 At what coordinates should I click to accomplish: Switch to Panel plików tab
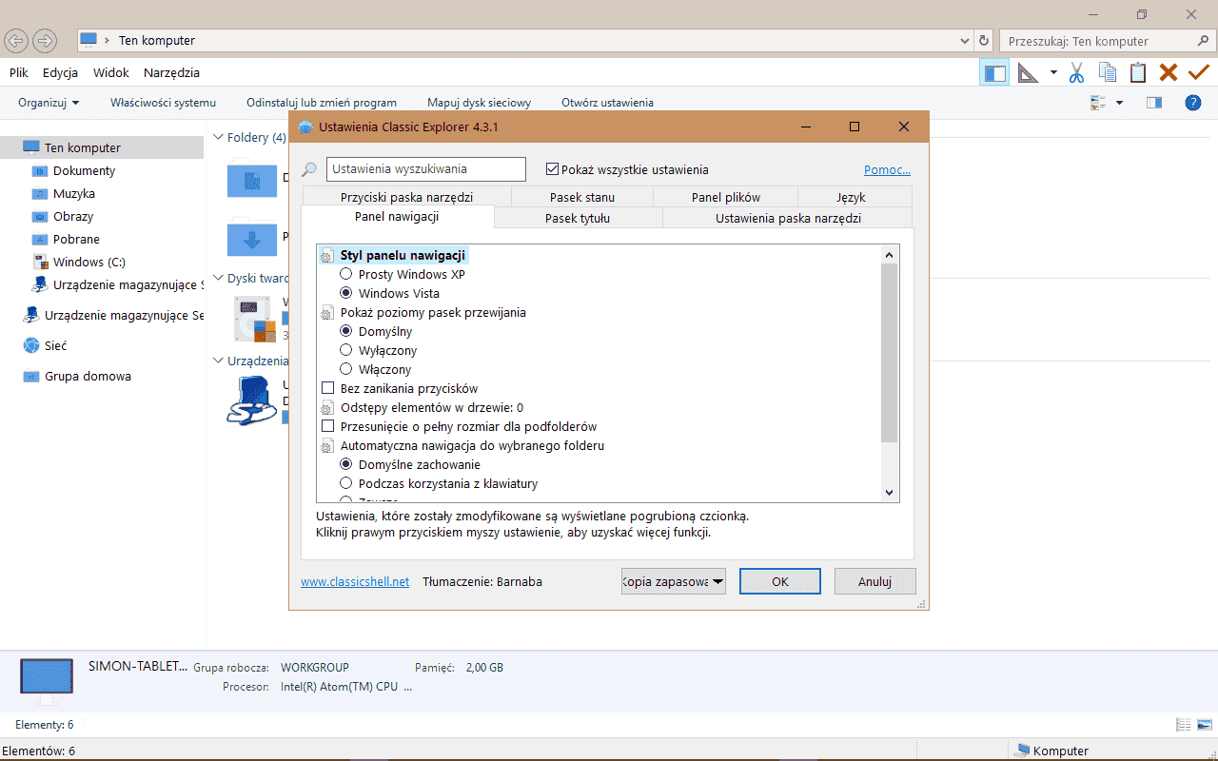(x=726, y=197)
